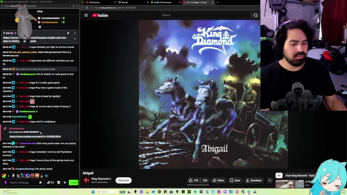347x195 pixels.
Task: Close the KickBot TTS Commands tab
Action: coord(180,2)
